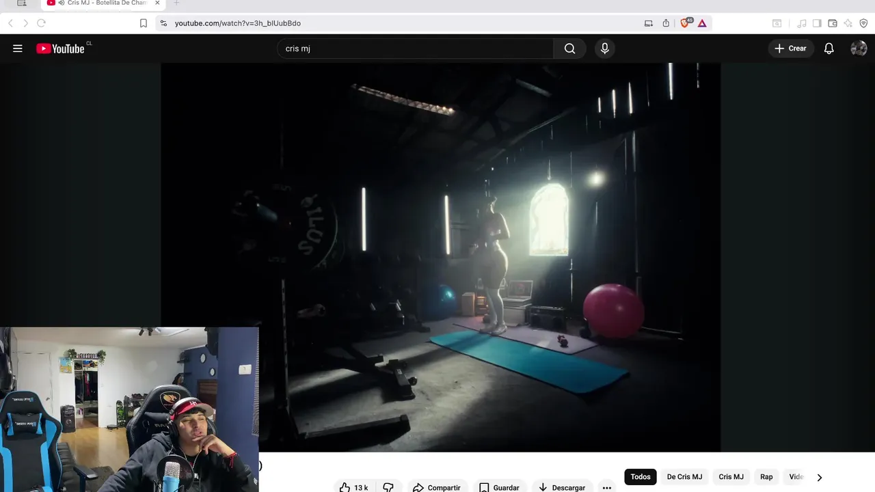Open the YouTube hamburger guide menu
This screenshot has height=492, width=875.
pyautogui.click(x=18, y=49)
